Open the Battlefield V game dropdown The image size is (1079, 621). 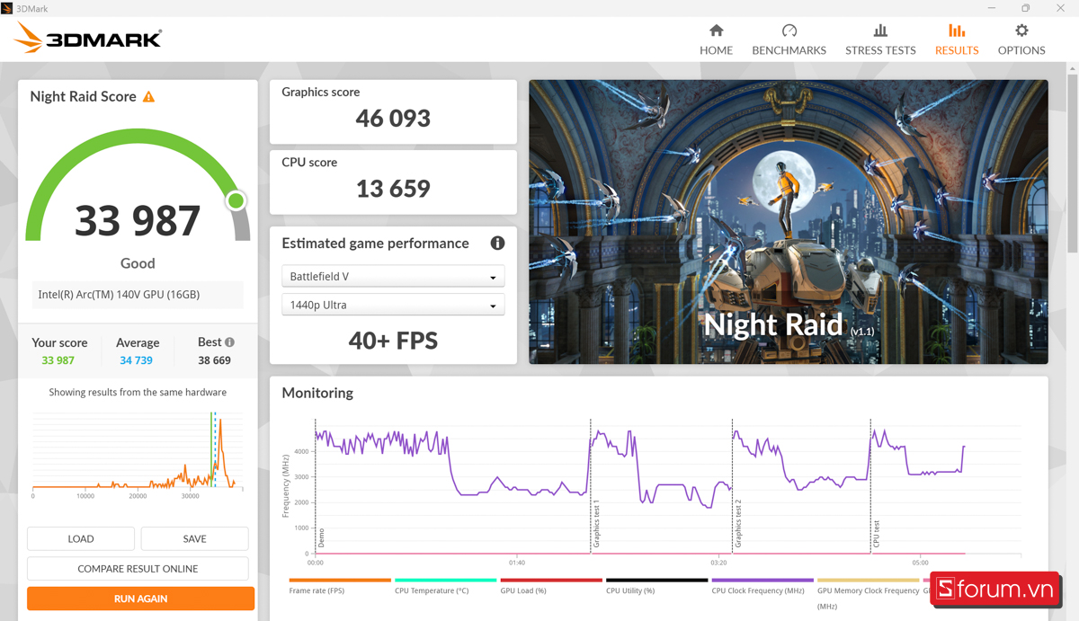(393, 276)
